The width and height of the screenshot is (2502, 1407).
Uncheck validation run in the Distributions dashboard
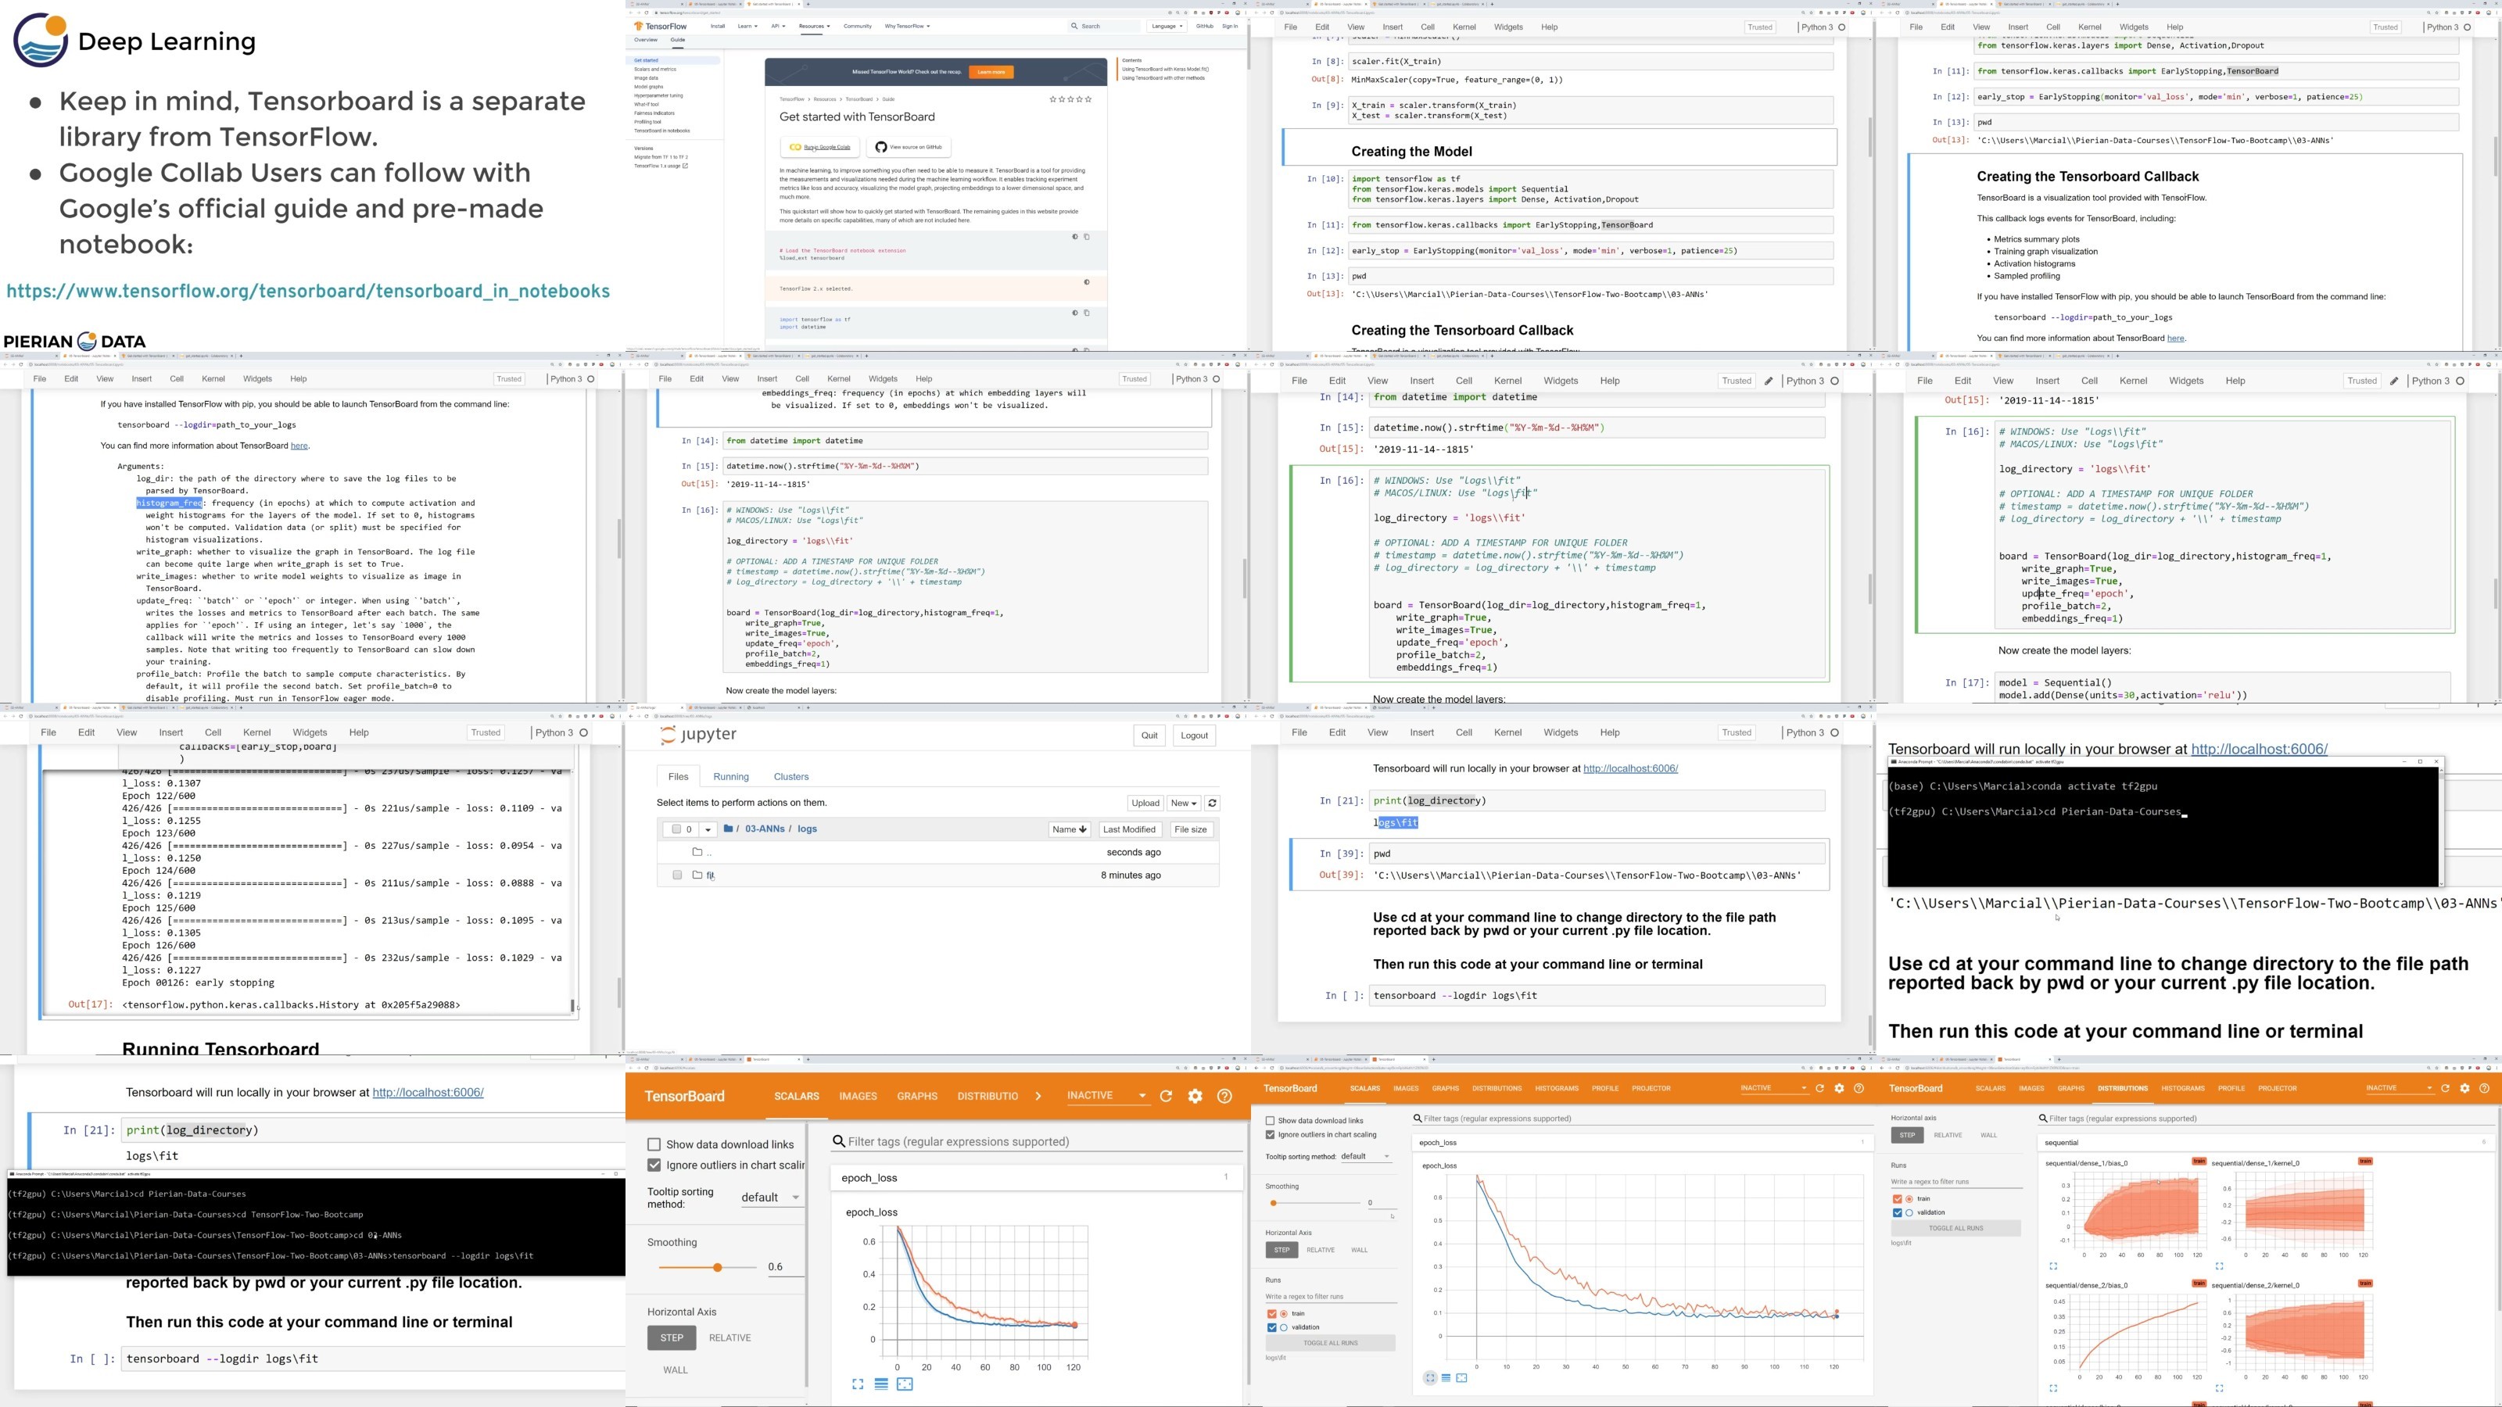[x=1897, y=1213]
